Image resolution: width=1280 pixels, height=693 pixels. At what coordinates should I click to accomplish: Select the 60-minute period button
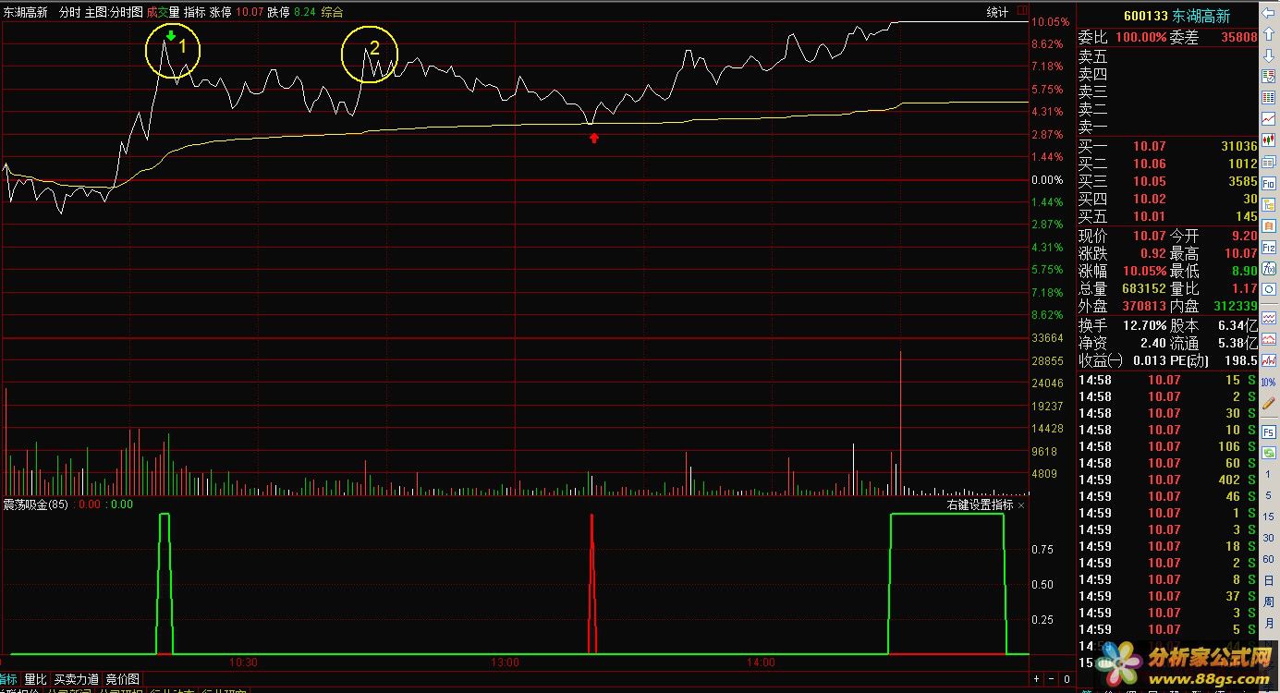(x=1269, y=559)
